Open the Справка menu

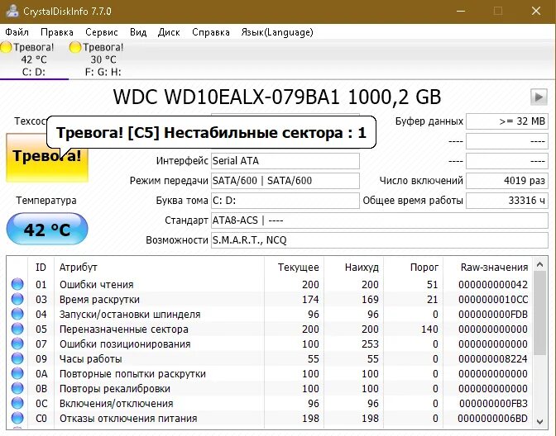[x=211, y=32]
